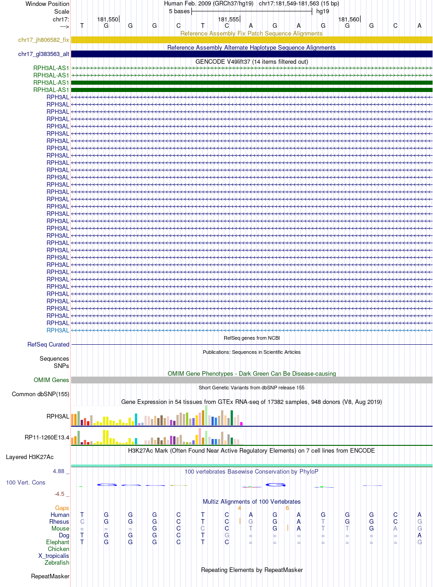The image size is (433, 587).
Task: Click the Scale label
Action: (x=62, y=11)
